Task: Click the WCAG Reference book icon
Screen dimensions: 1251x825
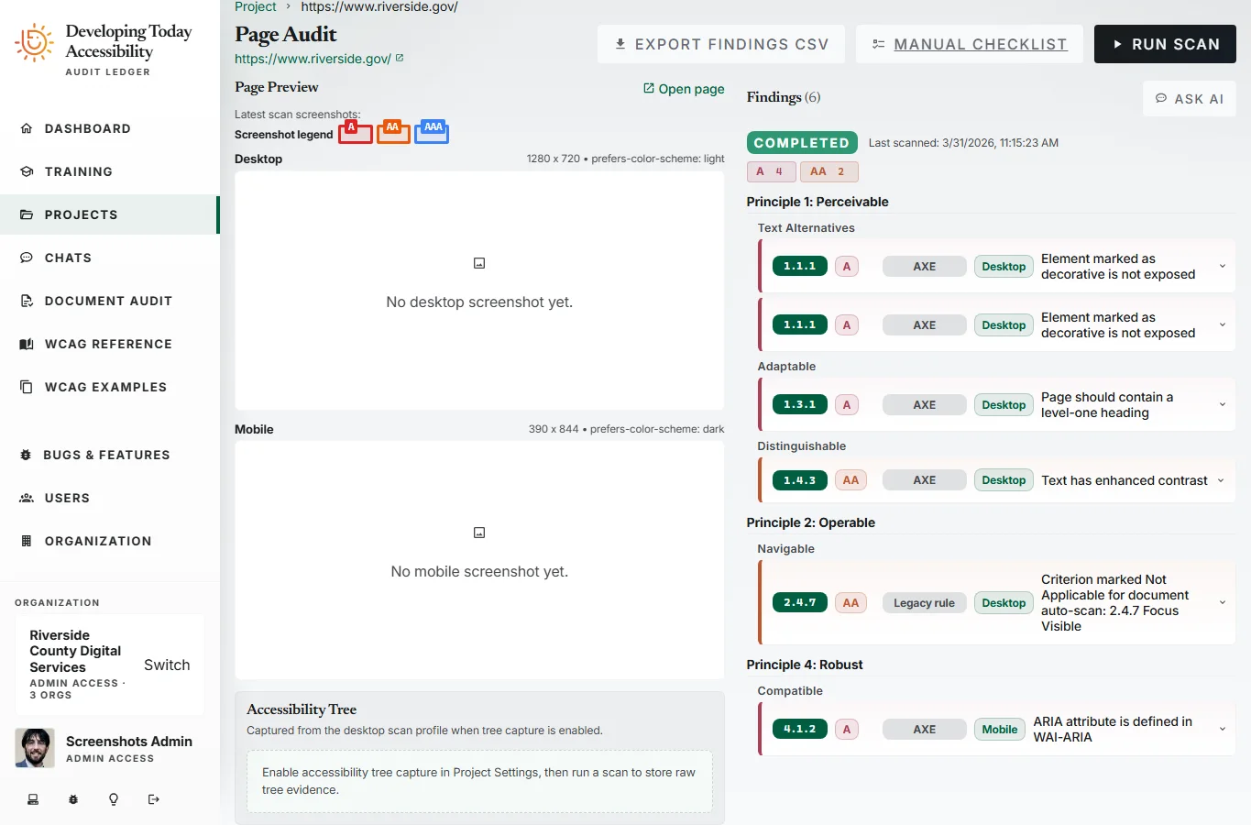Action: tap(27, 344)
